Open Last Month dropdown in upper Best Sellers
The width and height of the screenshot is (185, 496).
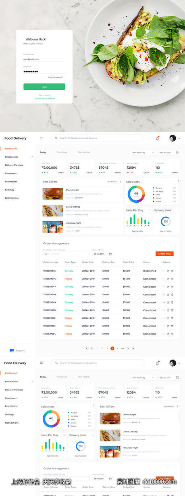point(112,182)
